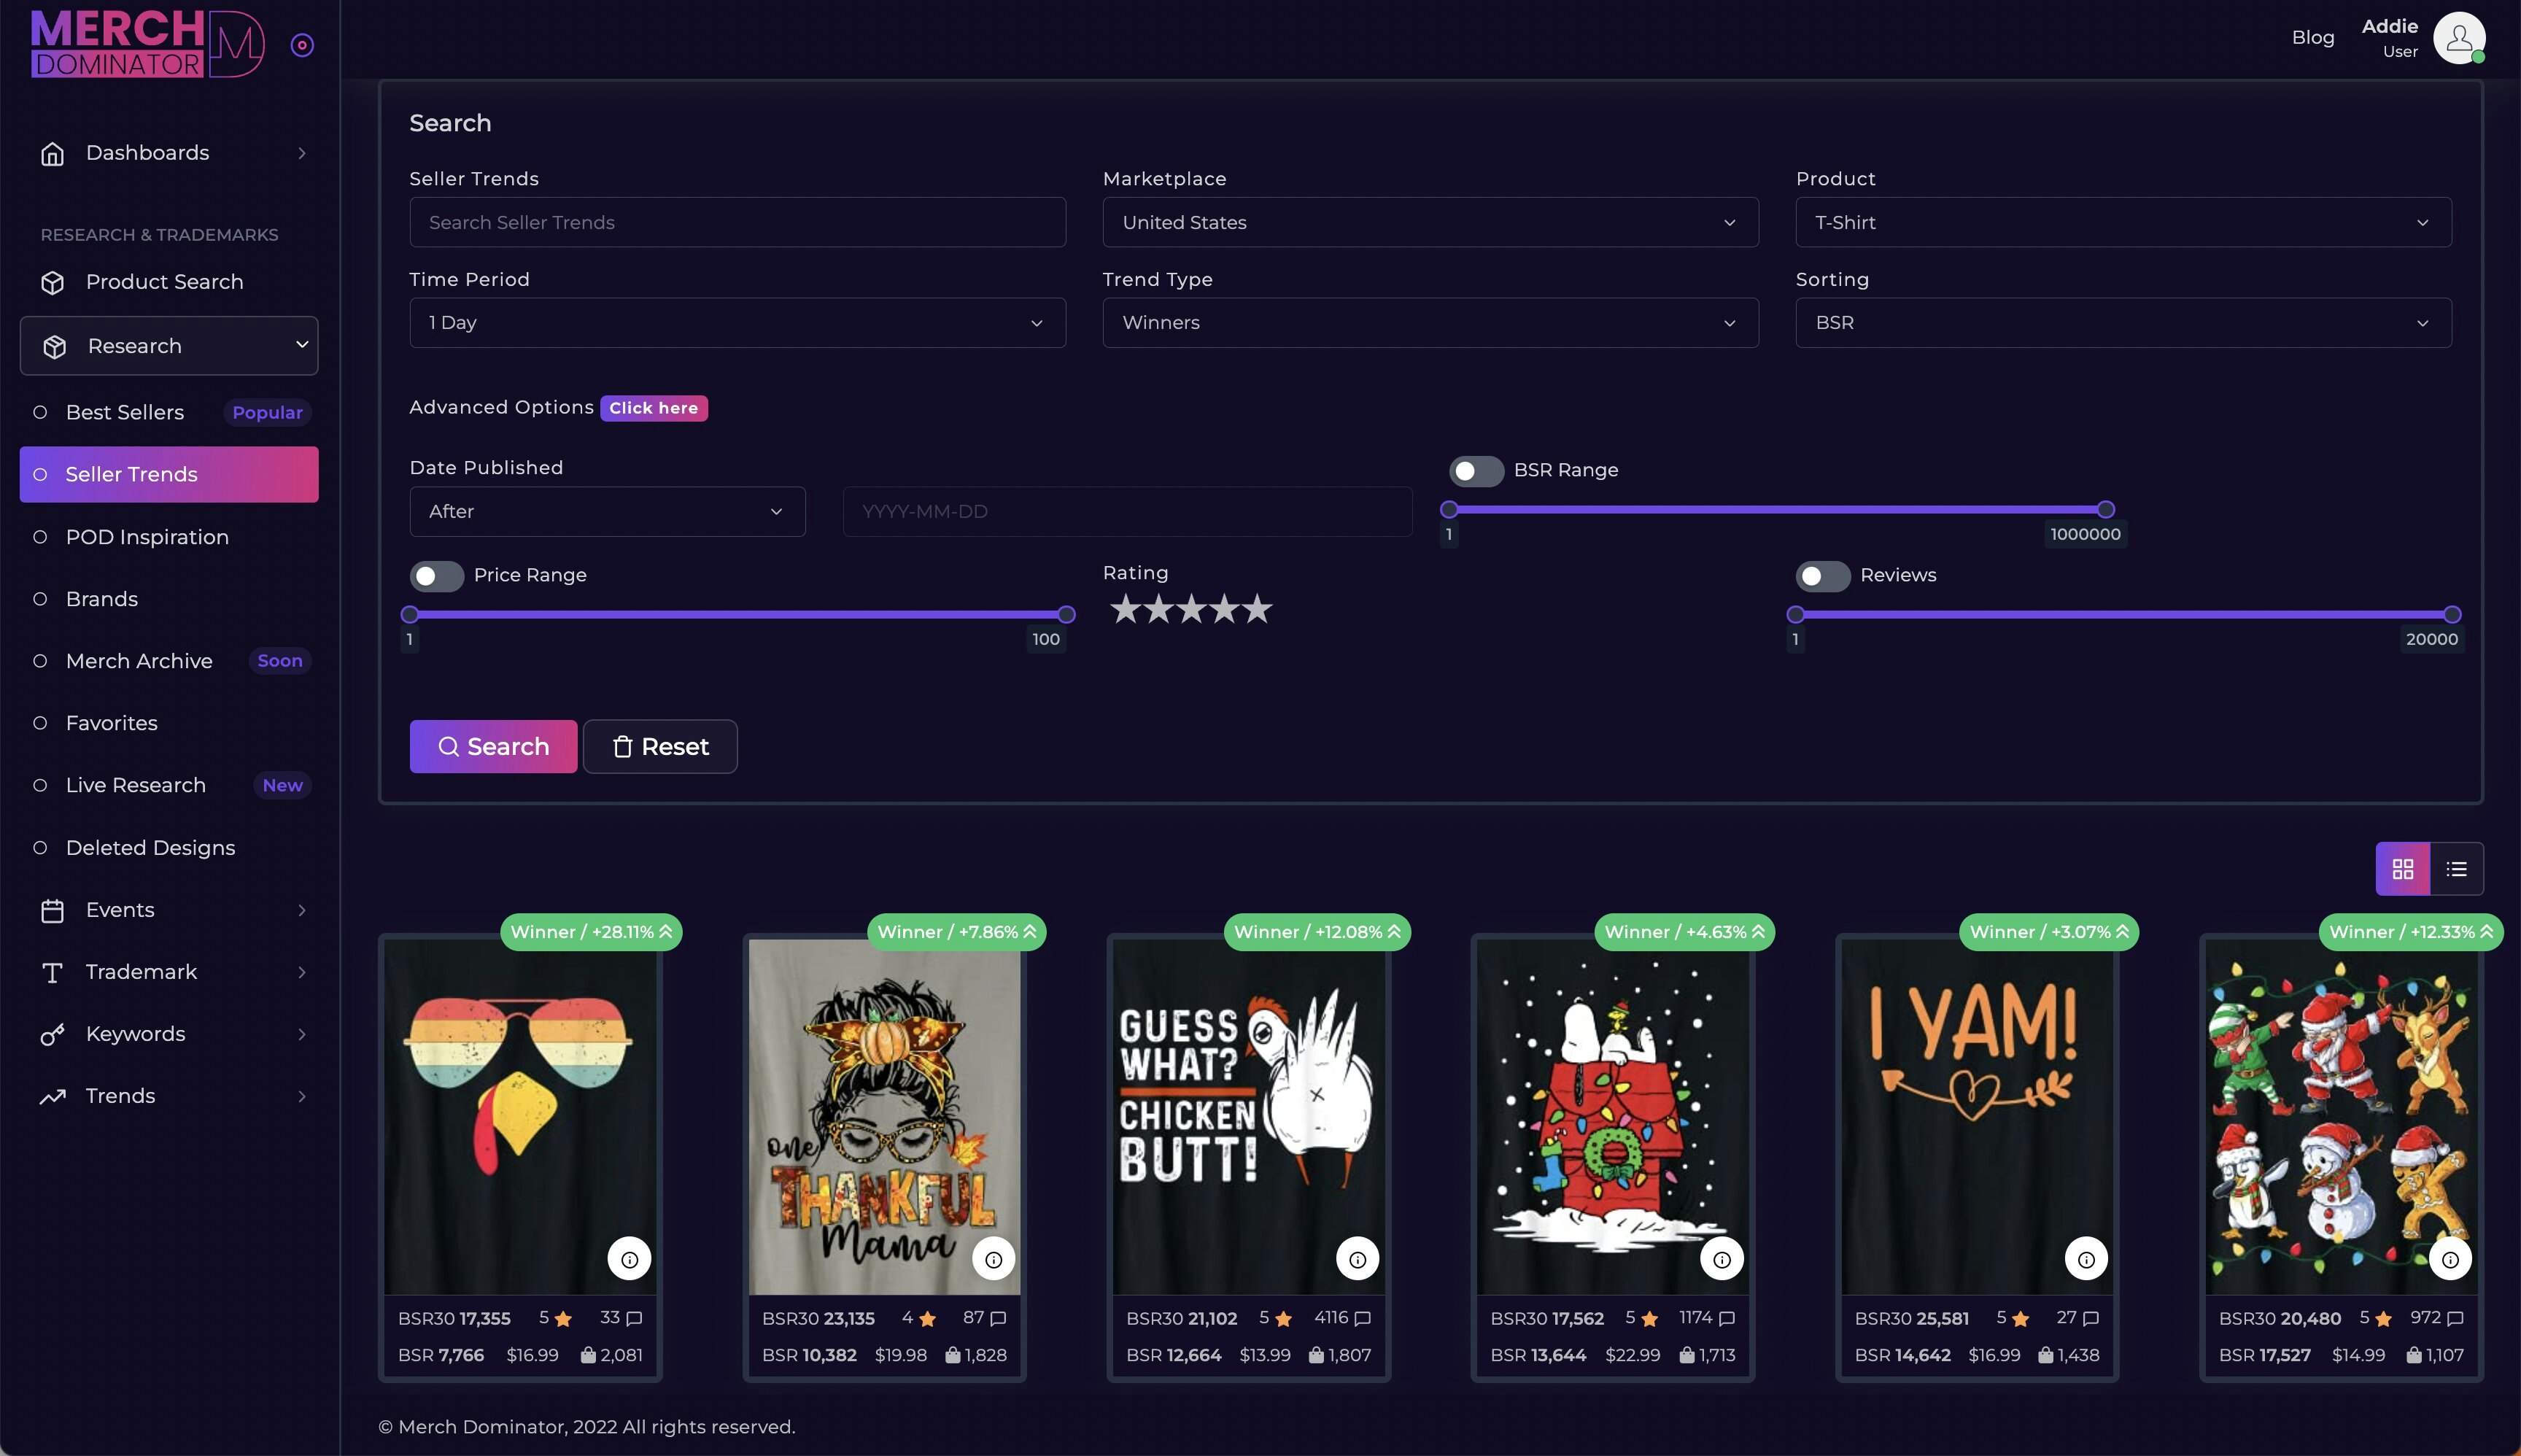Click Advanced Options Click here badge

click(x=654, y=408)
